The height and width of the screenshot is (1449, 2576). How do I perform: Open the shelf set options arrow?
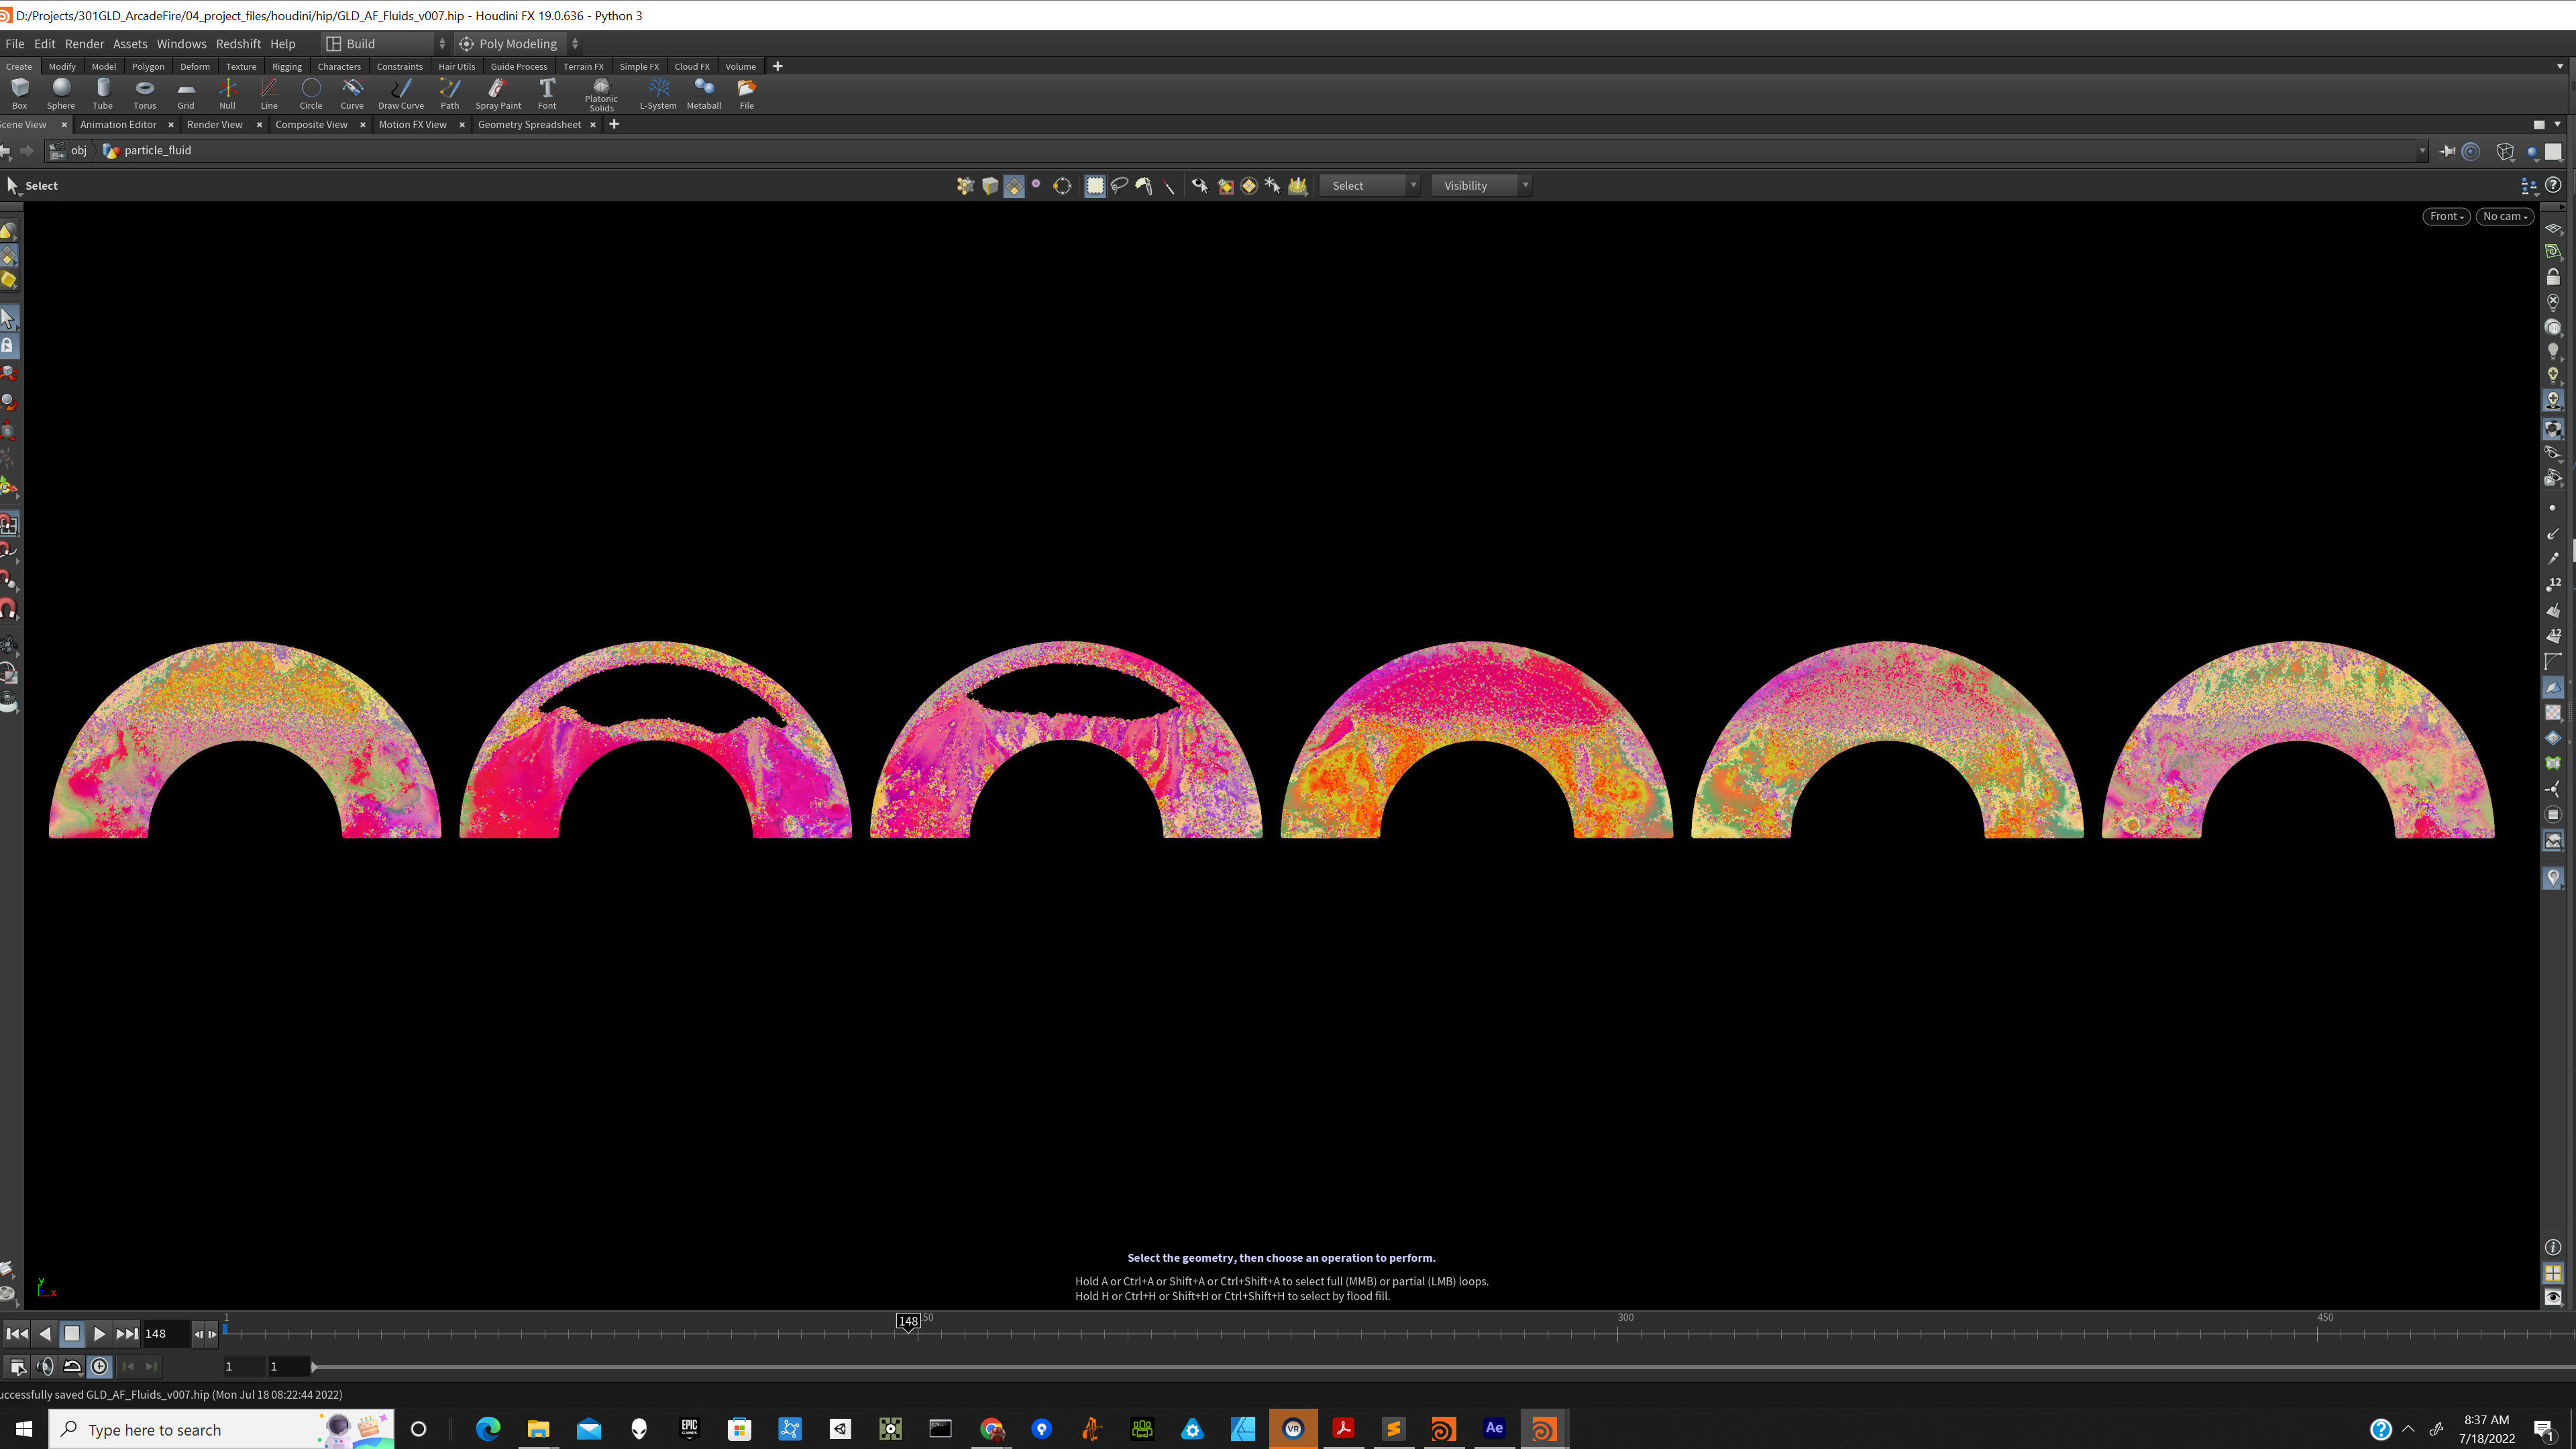[2560, 66]
